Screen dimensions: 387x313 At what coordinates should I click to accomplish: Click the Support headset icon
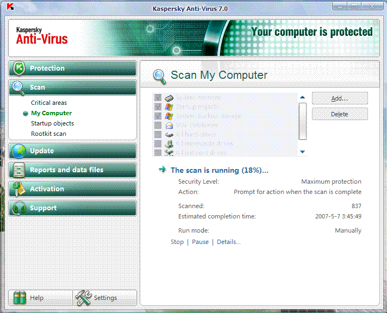19,208
